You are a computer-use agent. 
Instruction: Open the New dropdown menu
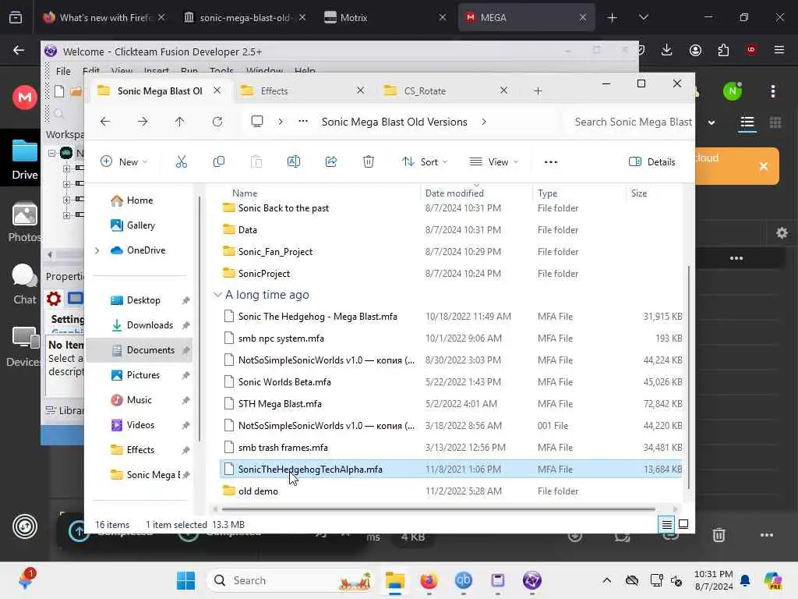click(124, 162)
